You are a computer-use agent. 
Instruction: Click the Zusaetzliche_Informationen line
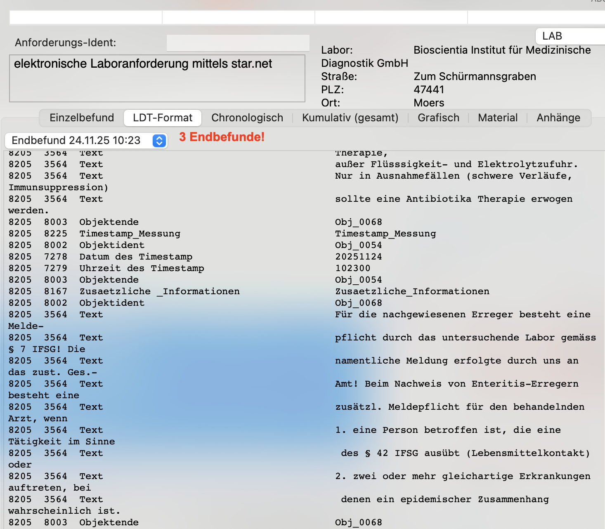pos(249,291)
